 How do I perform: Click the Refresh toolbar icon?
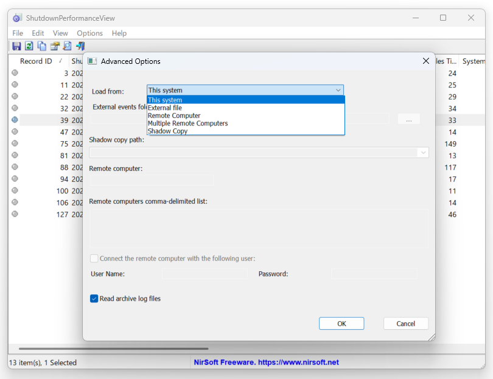click(x=29, y=46)
